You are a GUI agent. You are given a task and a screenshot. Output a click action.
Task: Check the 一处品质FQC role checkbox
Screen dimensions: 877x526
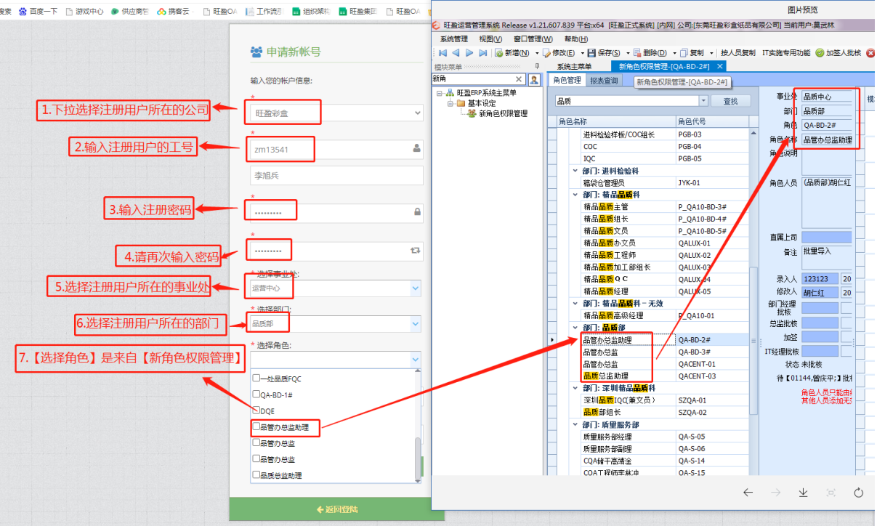point(256,378)
